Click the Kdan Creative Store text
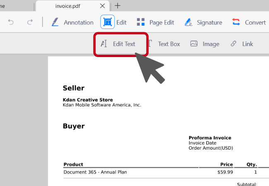 88,100
